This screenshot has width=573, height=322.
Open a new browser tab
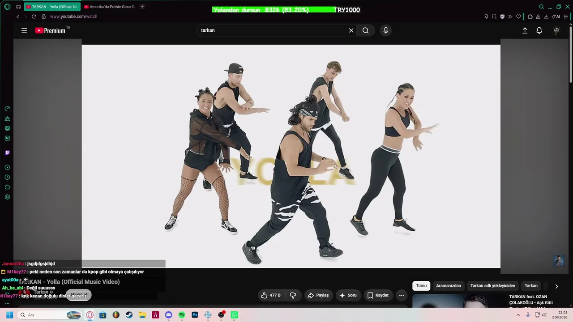click(142, 7)
